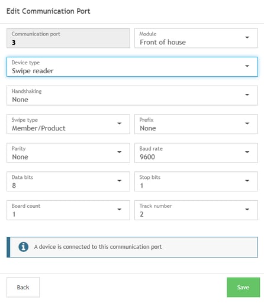The width and height of the screenshot is (264, 303).
Task: Expand the Device type dropdown
Action: point(132,67)
